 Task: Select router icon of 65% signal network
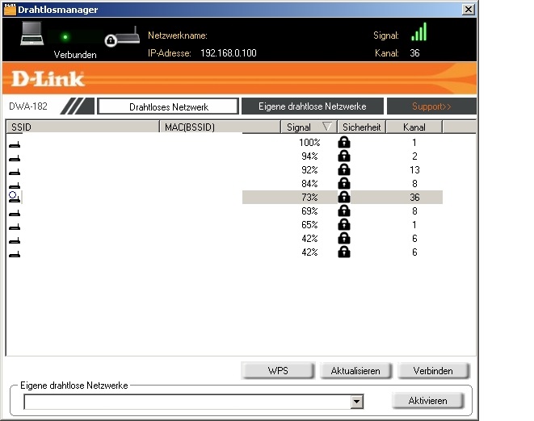(x=15, y=227)
